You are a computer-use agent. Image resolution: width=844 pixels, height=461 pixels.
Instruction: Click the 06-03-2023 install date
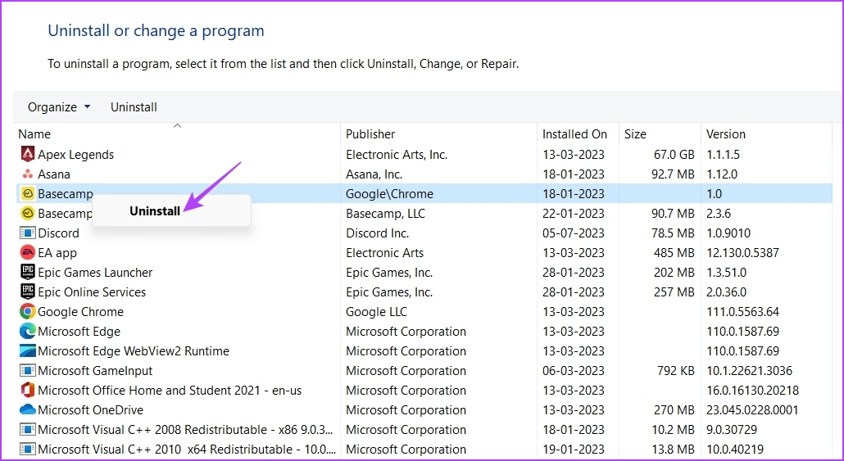point(574,371)
